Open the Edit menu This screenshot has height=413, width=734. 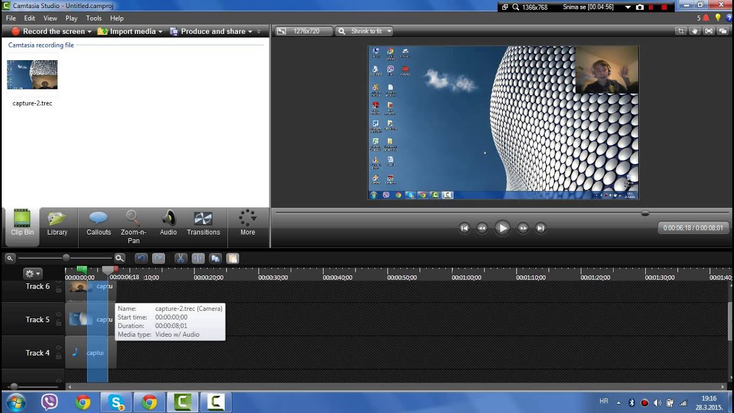click(x=30, y=18)
